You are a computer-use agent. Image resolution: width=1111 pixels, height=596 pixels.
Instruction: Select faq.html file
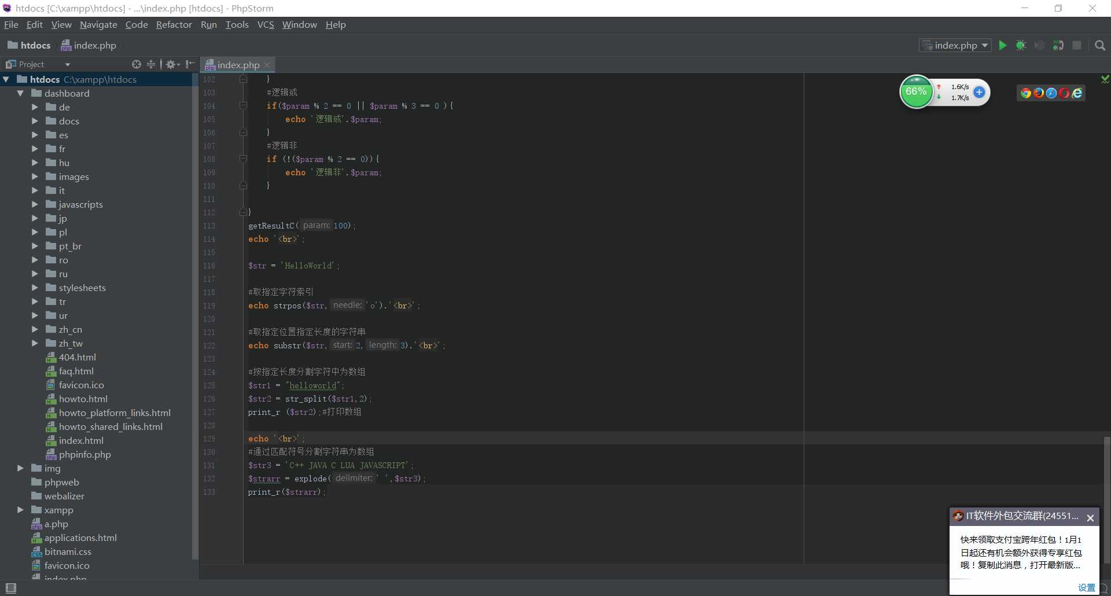tap(76, 371)
